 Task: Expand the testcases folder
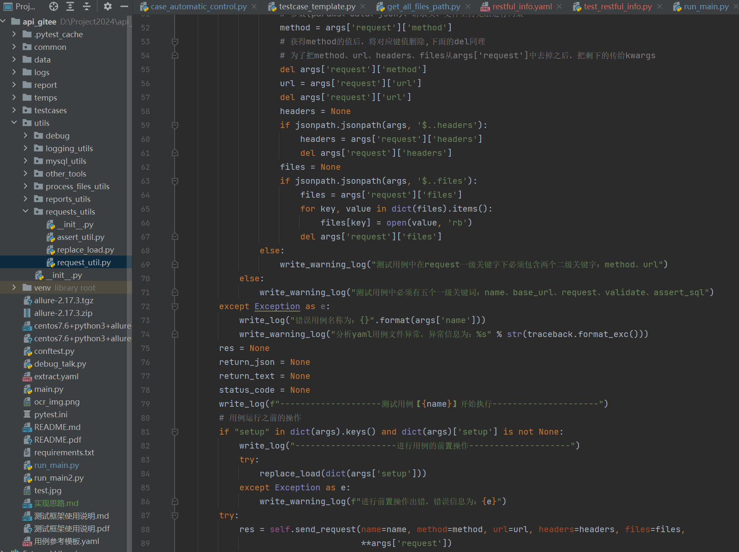tap(14, 110)
